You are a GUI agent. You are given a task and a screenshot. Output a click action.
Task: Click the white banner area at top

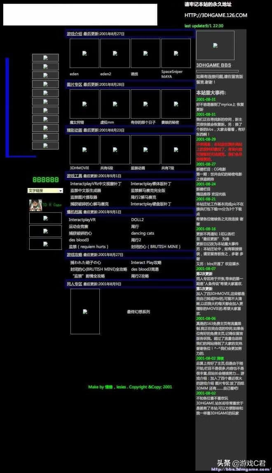(x=80, y=14)
